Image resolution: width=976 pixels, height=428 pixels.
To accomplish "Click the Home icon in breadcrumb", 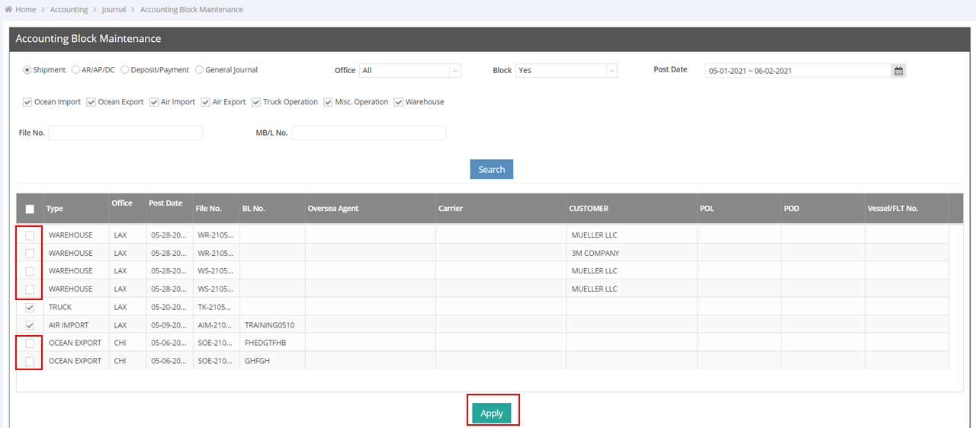I will (8, 10).
